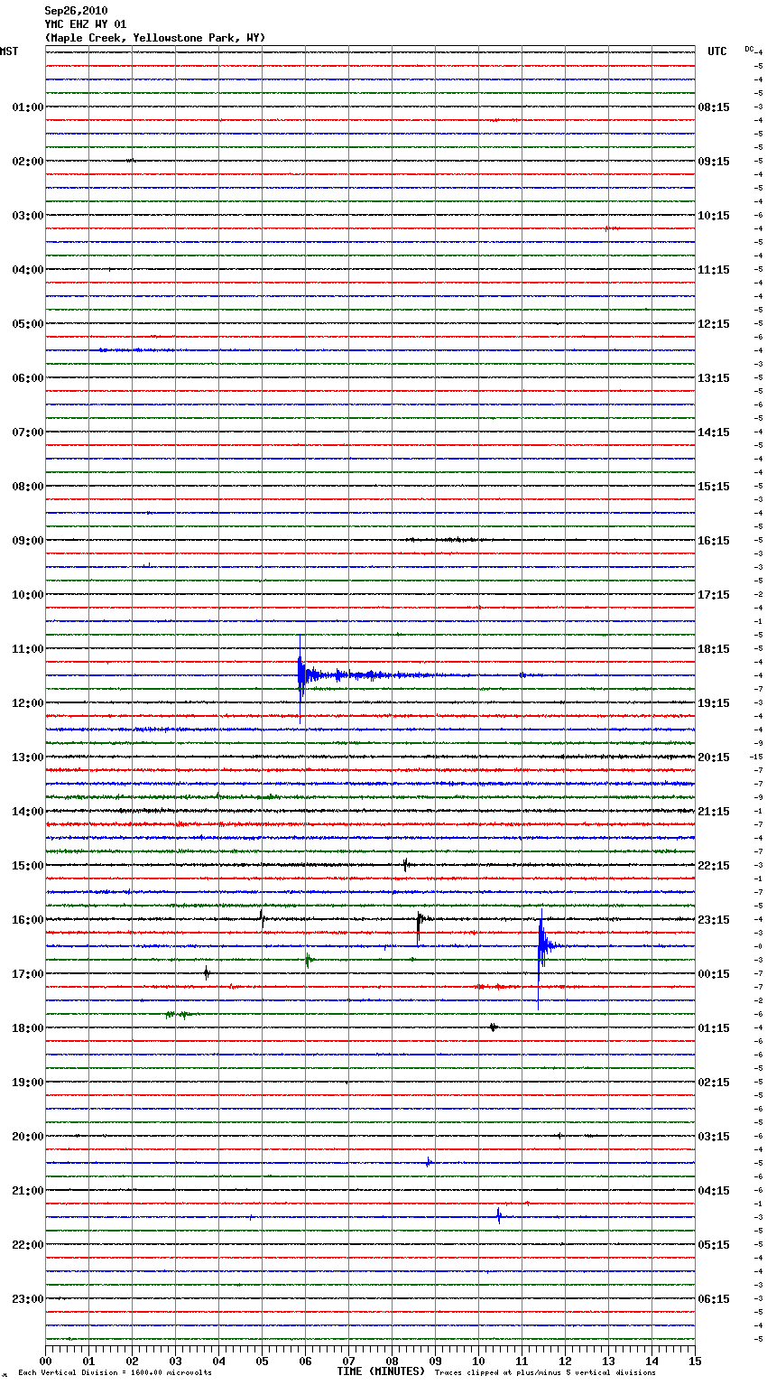Viewport: 767px width, 1385px height.
Task: Click the blue spike below the 21:00 MST trace
Action: pyautogui.click(x=498, y=1216)
